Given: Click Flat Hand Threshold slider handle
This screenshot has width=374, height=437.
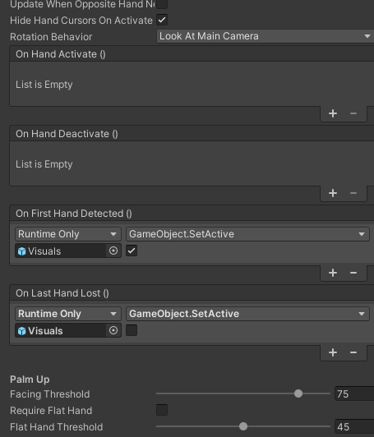Looking at the screenshot, I should pyautogui.click(x=243, y=426).
